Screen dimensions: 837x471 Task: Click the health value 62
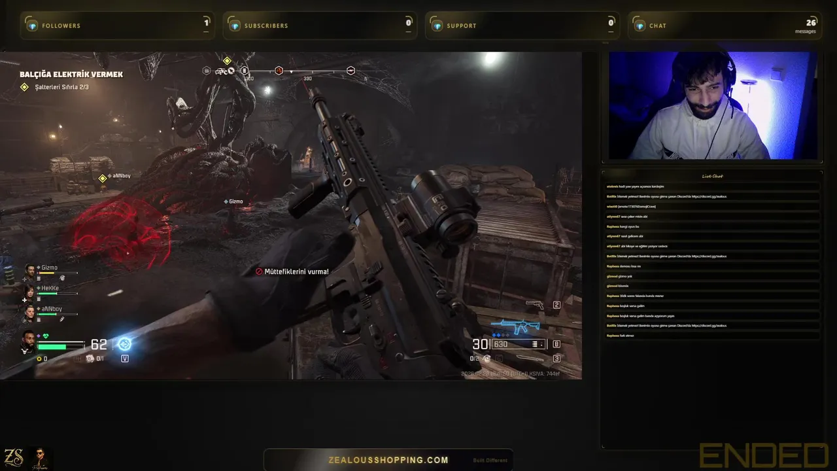[99, 344]
